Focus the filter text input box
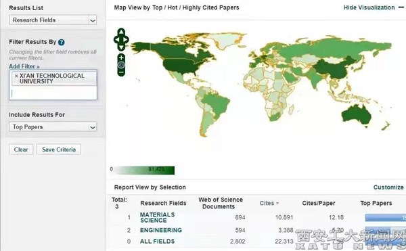The height and width of the screenshot is (251, 406). click(x=53, y=93)
